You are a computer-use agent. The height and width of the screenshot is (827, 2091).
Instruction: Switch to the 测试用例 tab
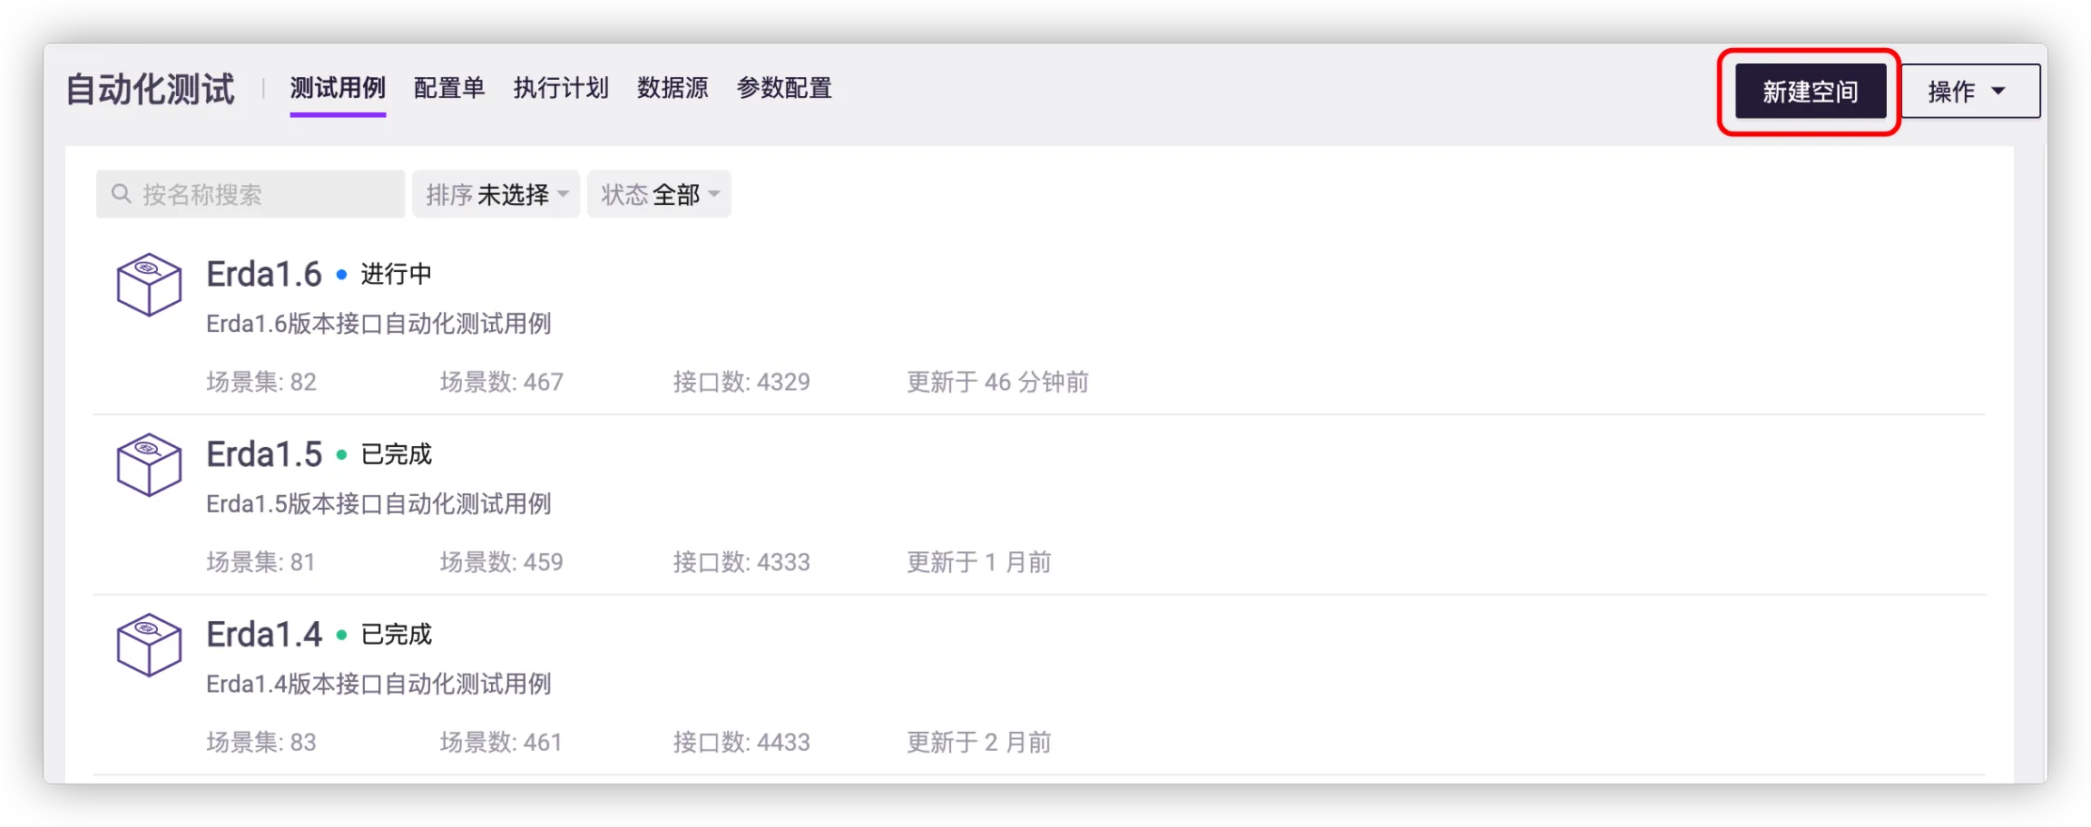pyautogui.click(x=338, y=88)
